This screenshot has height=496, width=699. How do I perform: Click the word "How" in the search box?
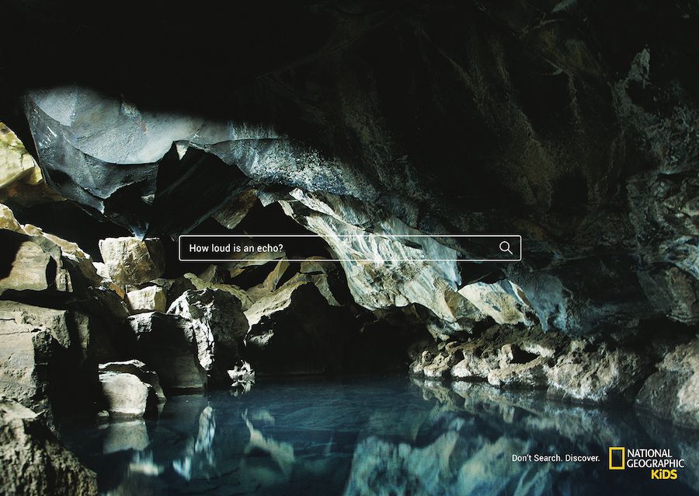(x=199, y=248)
